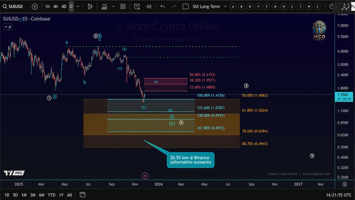Click the add symbol plus icon
The image size is (355, 200).
[35, 6]
